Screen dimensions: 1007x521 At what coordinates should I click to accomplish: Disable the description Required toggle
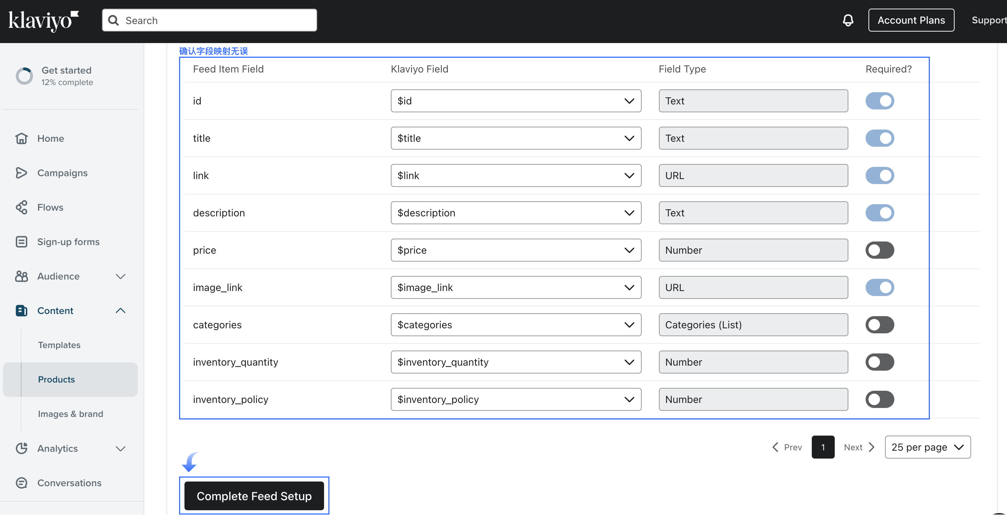pyautogui.click(x=879, y=213)
